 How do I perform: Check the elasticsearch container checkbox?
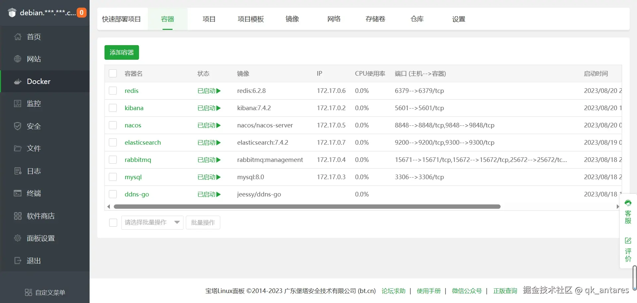click(x=113, y=142)
